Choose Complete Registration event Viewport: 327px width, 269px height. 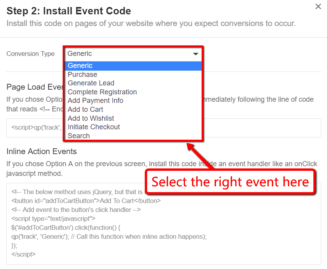point(102,92)
